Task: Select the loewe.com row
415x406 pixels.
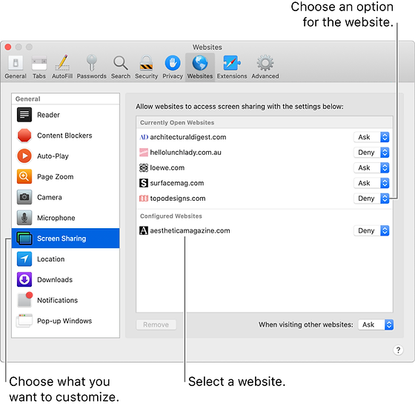Action: tap(265, 167)
